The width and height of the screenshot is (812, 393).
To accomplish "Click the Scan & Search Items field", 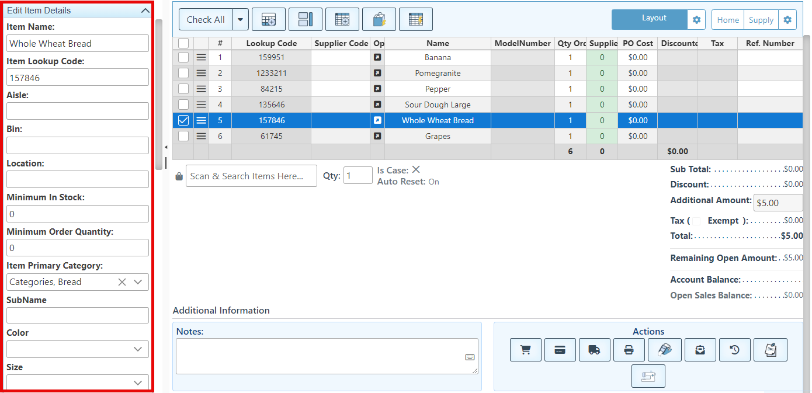I will point(251,176).
